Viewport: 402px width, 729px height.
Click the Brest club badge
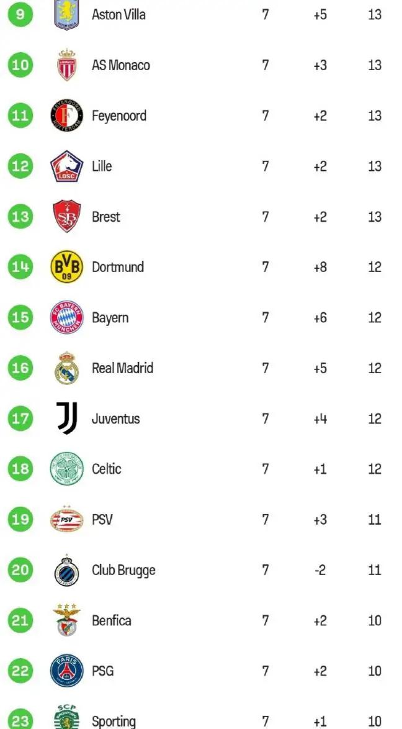click(66, 217)
